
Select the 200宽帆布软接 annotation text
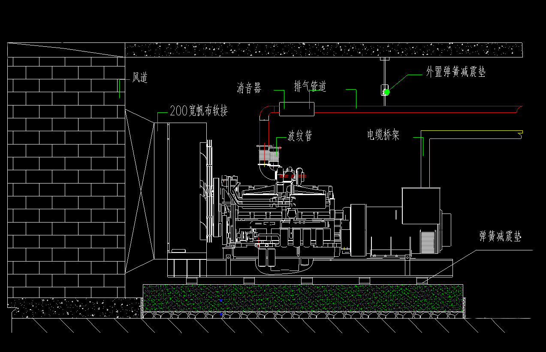point(199,111)
